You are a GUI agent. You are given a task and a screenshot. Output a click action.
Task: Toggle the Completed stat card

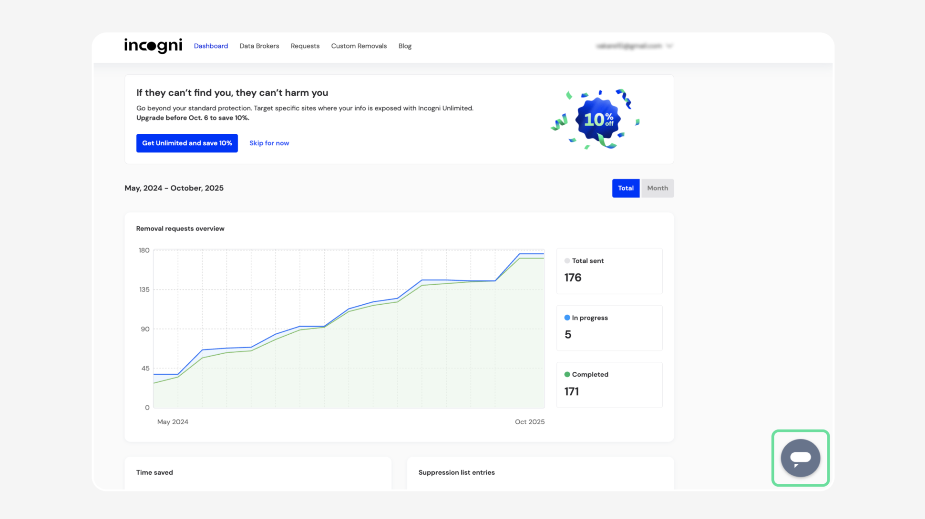point(609,385)
